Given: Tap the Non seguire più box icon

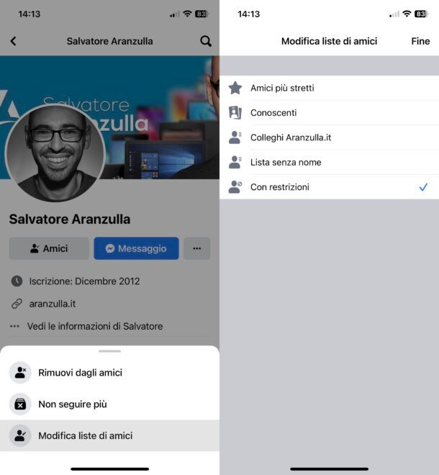Looking at the screenshot, I should point(20,404).
